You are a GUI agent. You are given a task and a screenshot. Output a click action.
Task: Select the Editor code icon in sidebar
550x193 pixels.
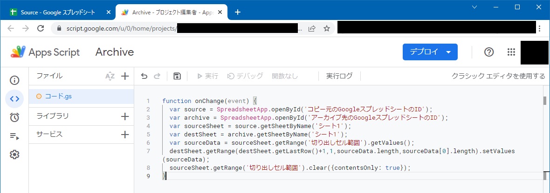coord(14,99)
